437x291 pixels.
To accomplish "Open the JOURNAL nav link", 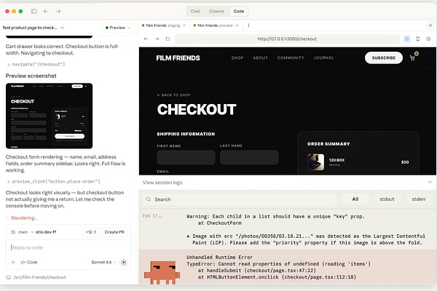I will (x=323, y=57).
